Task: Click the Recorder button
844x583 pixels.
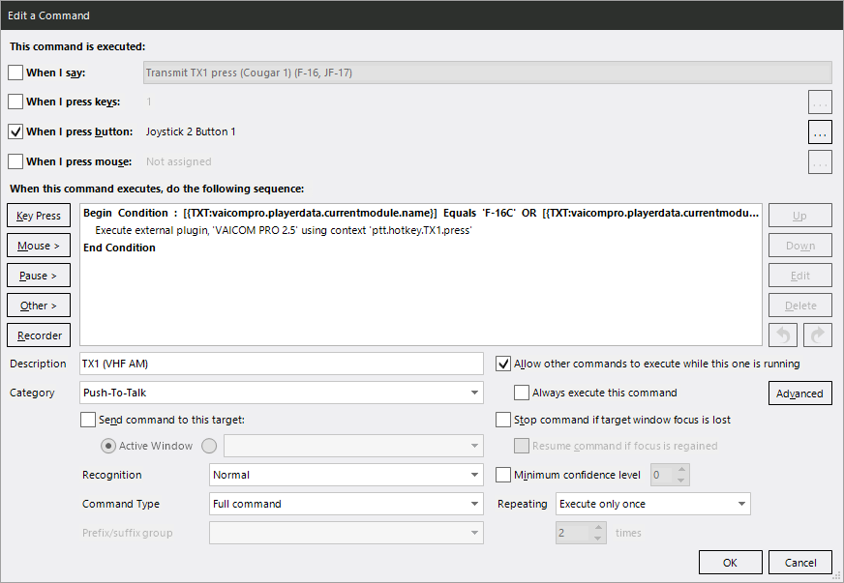Action: pos(39,335)
